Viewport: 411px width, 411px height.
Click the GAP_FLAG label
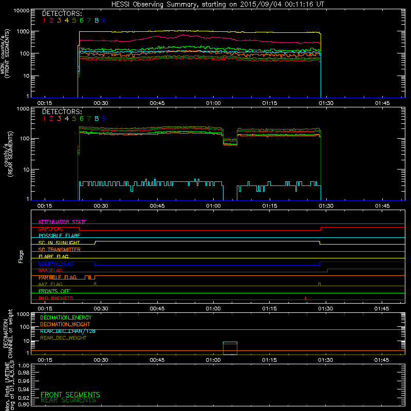click(x=50, y=229)
